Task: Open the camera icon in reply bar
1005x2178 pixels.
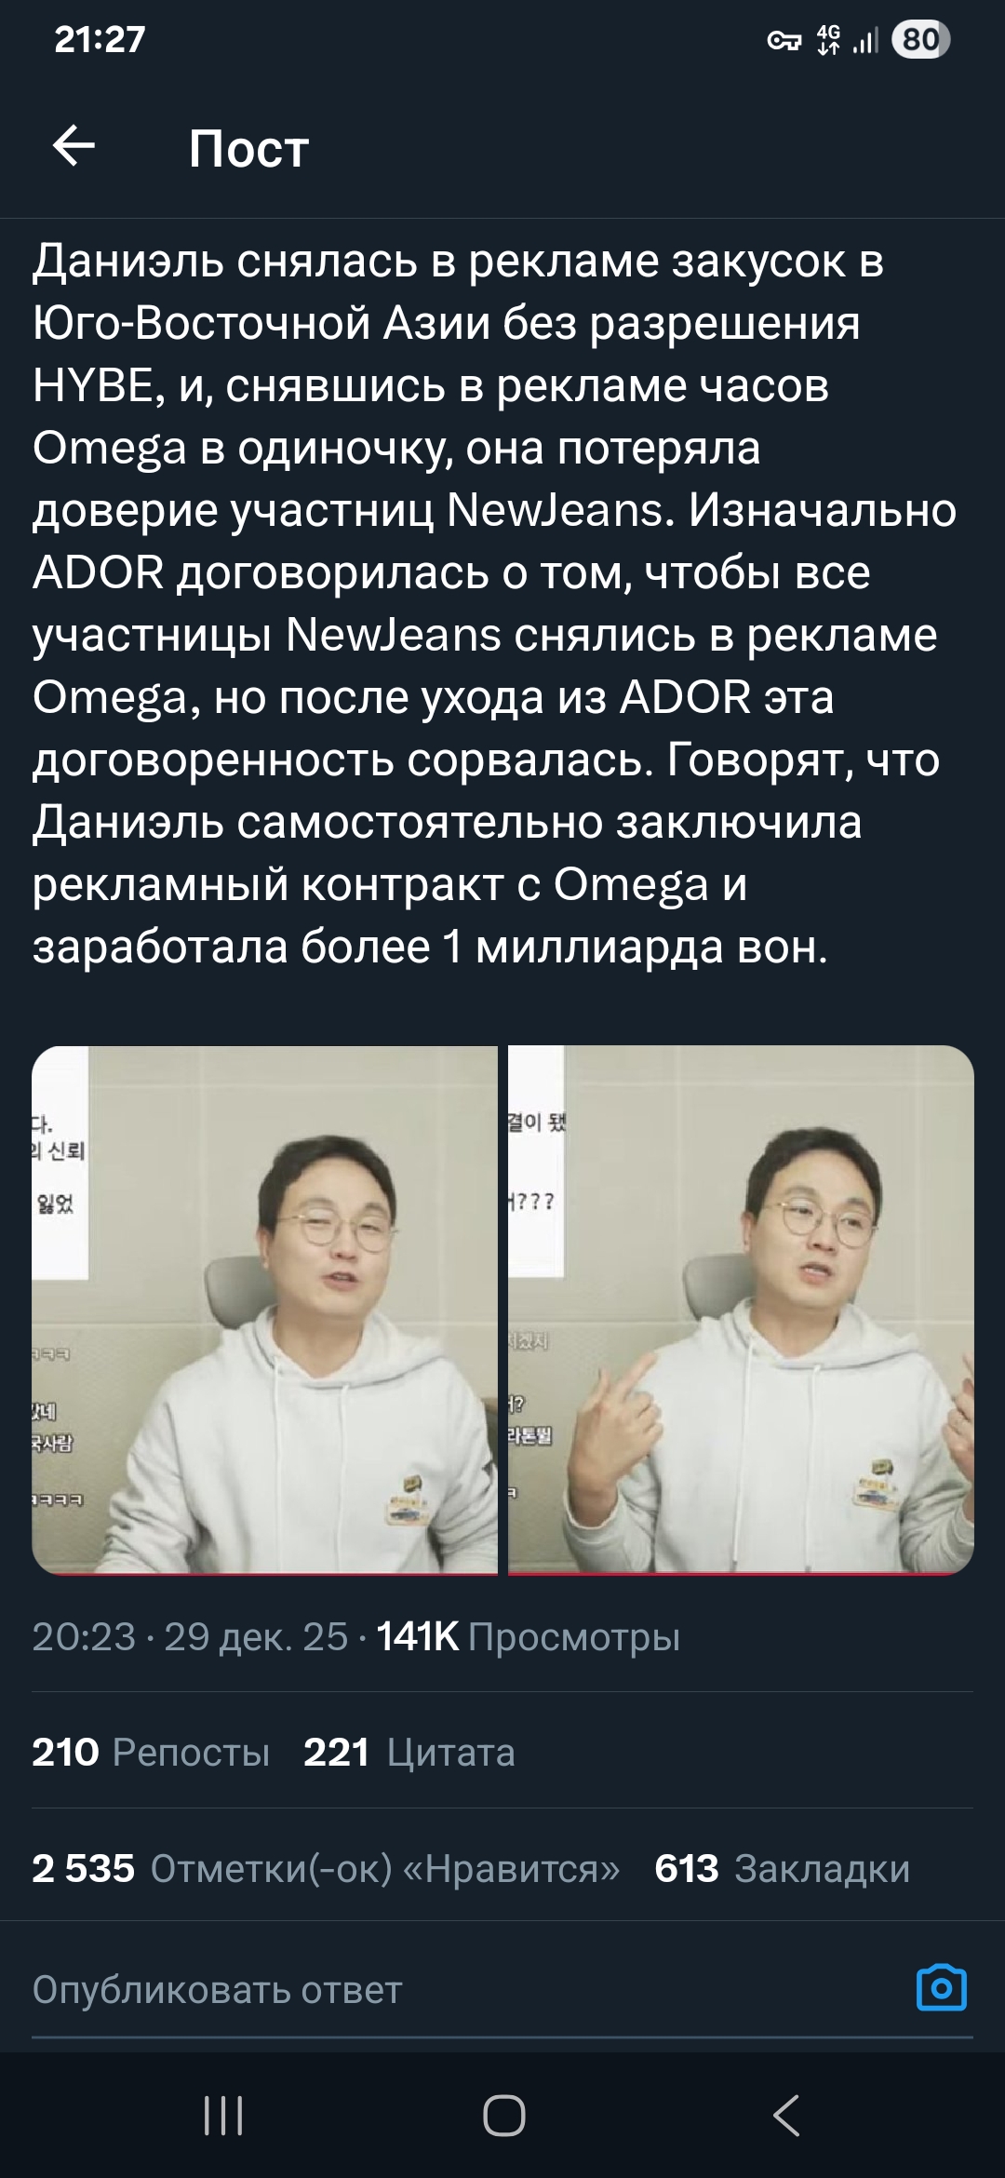Action: (x=942, y=1988)
